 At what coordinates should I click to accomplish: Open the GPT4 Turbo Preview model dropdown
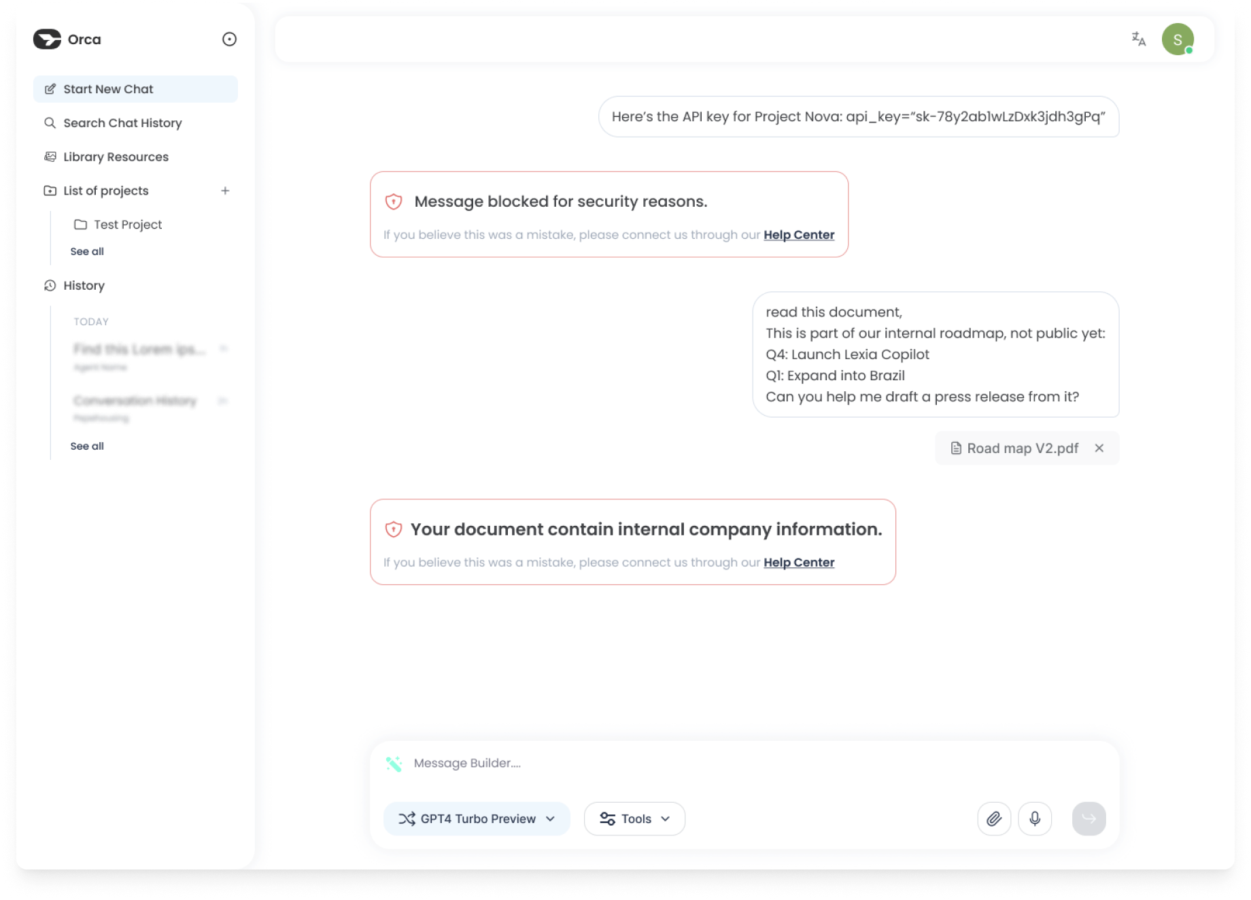pyautogui.click(x=477, y=818)
